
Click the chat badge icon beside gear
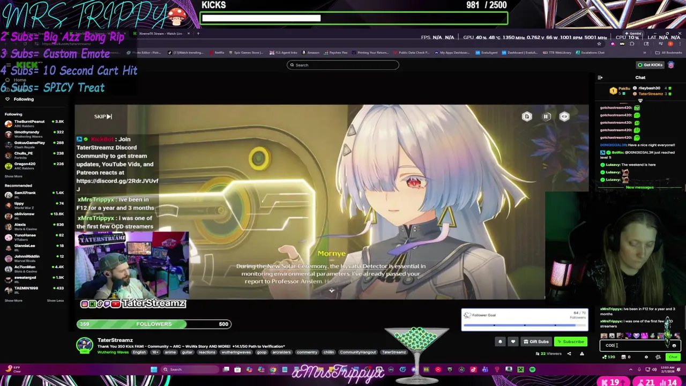pyautogui.click(x=658, y=357)
